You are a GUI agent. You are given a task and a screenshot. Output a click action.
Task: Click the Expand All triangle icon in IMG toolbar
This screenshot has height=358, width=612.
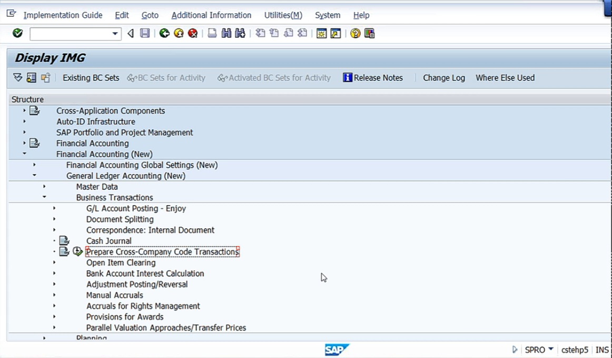tap(17, 77)
